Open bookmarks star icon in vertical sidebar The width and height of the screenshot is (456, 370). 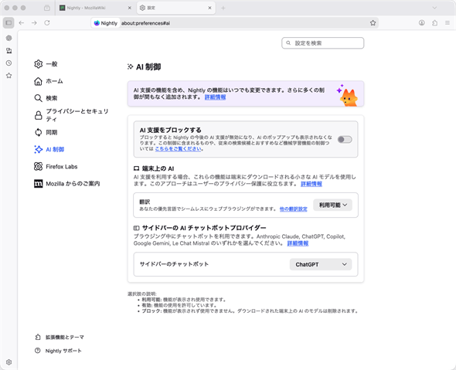9,76
